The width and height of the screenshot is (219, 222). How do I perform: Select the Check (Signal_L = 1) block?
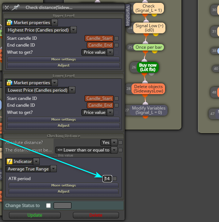(149, 8)
